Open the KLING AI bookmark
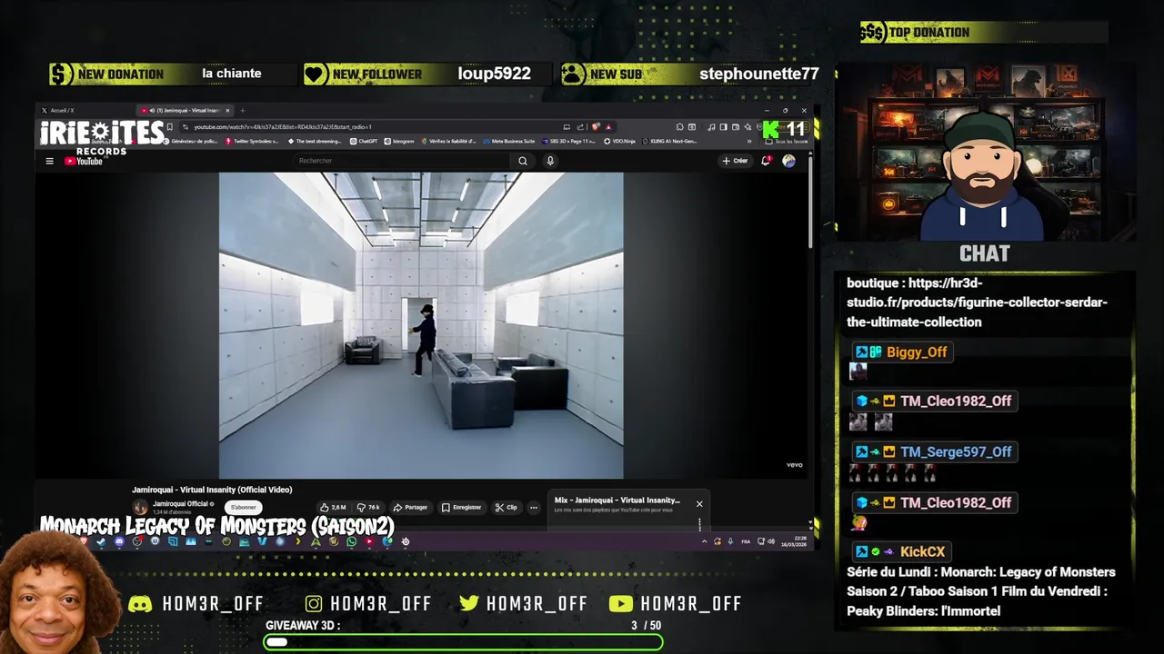Image resolution: width=1164 pixels, height=654 pixels. tap(670, 142)
